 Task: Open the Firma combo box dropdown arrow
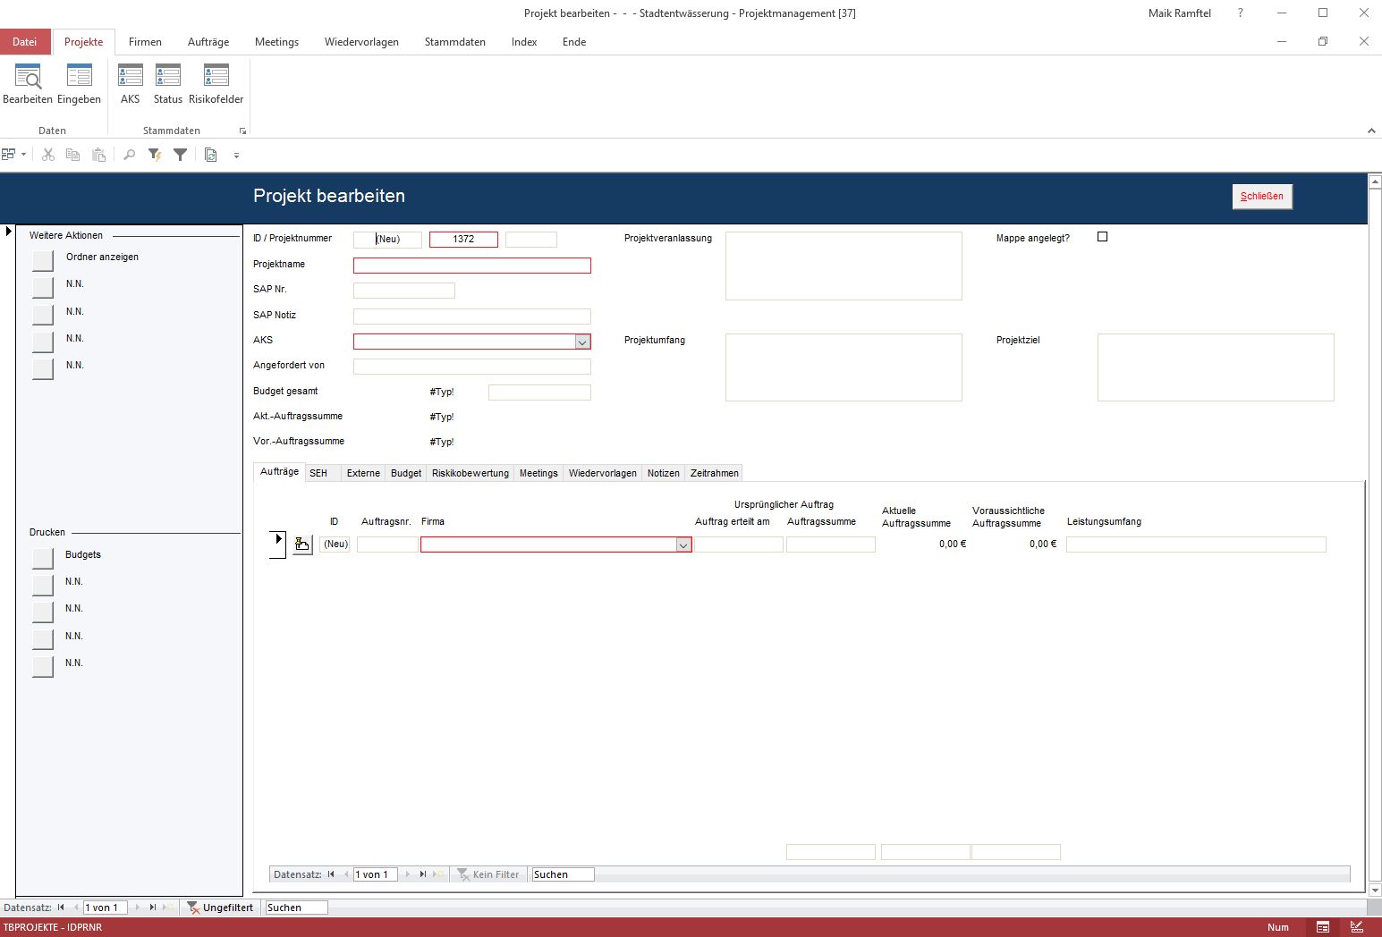[x=683, y=544]
